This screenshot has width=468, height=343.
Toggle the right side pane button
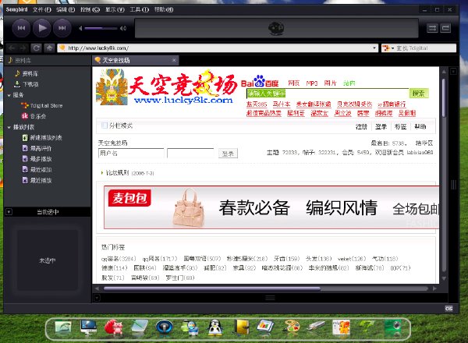(453, 72)
